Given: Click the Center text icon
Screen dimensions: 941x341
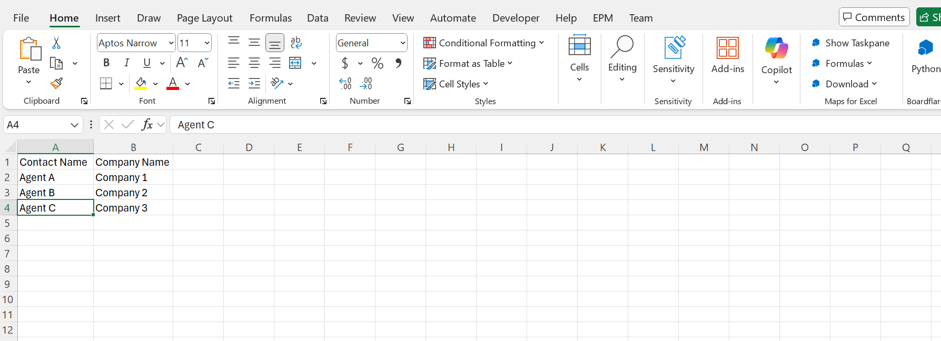Looking at the screenshot, I should 254,63.
